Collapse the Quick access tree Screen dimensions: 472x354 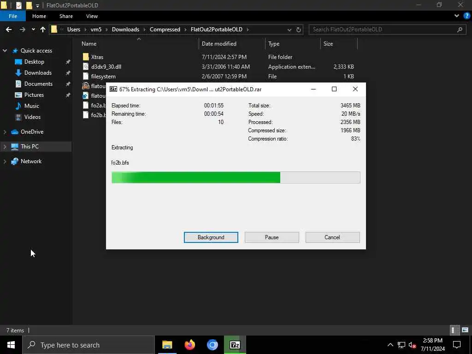[x=5, y=51]
